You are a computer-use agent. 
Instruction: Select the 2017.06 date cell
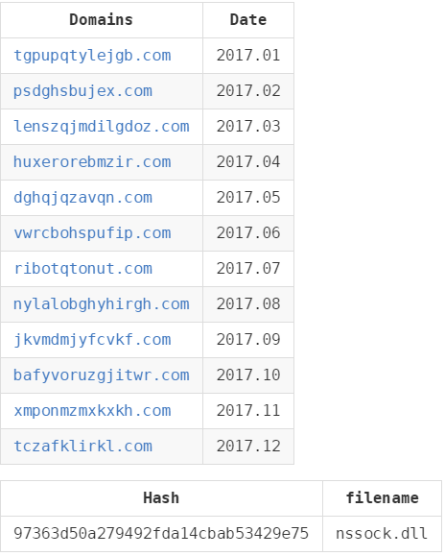click(248, 233)
